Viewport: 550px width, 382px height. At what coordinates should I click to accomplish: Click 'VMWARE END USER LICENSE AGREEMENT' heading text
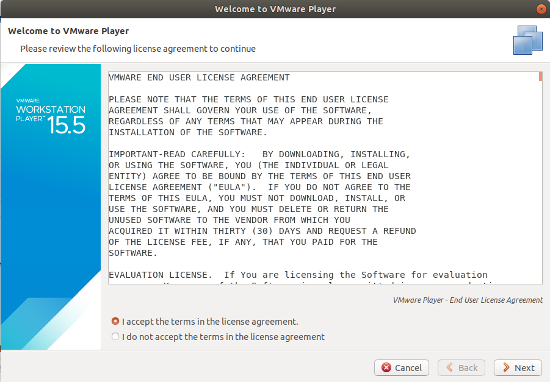pos(199,77)
